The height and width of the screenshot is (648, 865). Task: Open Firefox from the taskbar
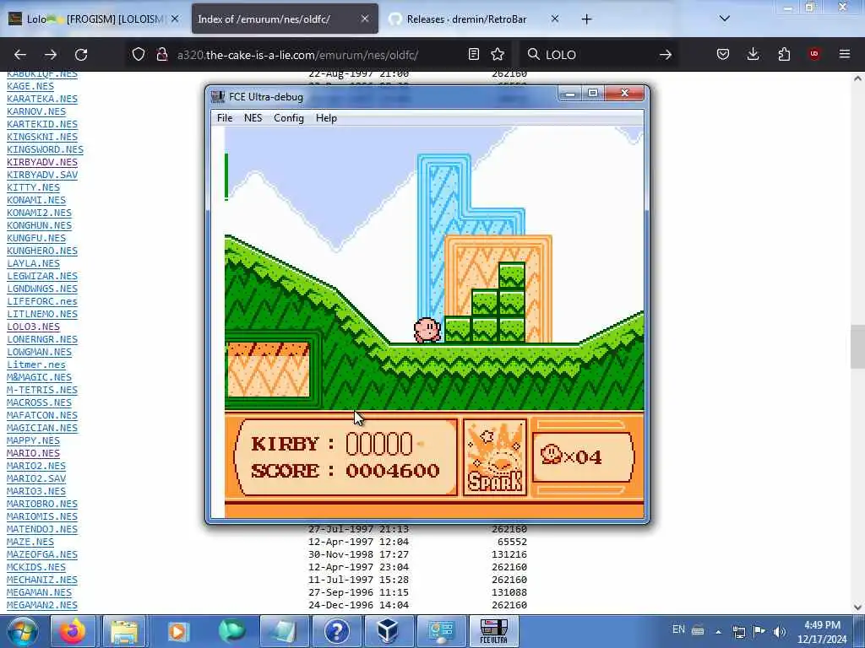coord(73,631)
